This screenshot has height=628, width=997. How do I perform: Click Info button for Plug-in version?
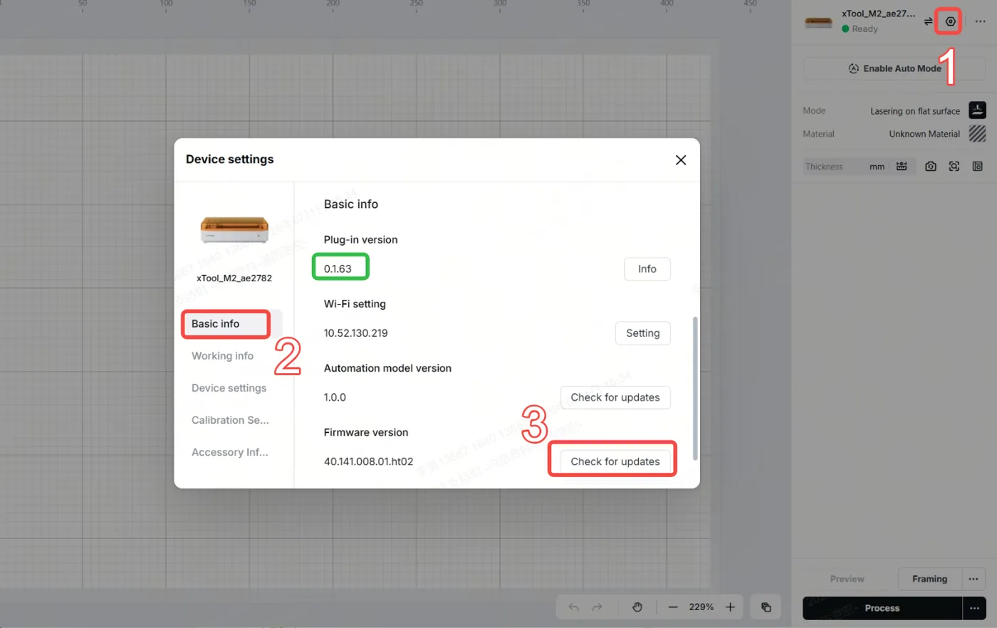(647, 269)
